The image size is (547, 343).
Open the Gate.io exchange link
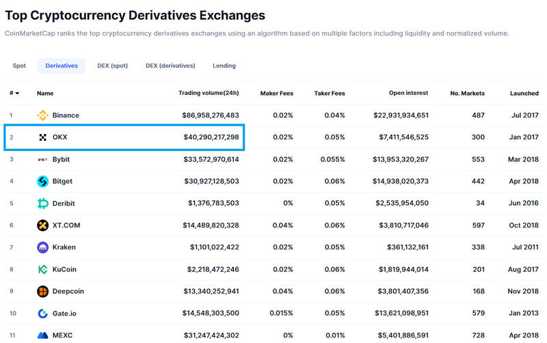point(64,314)
